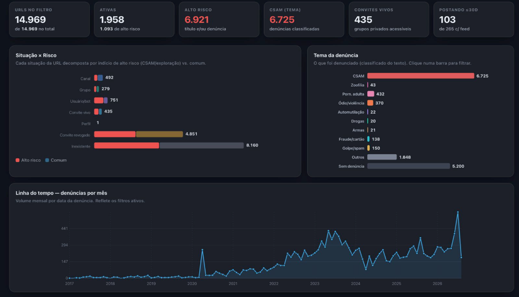The image size is (519, 297).
Task: Filter by the Ódio/violência orange bar
Action: (370, 103)
